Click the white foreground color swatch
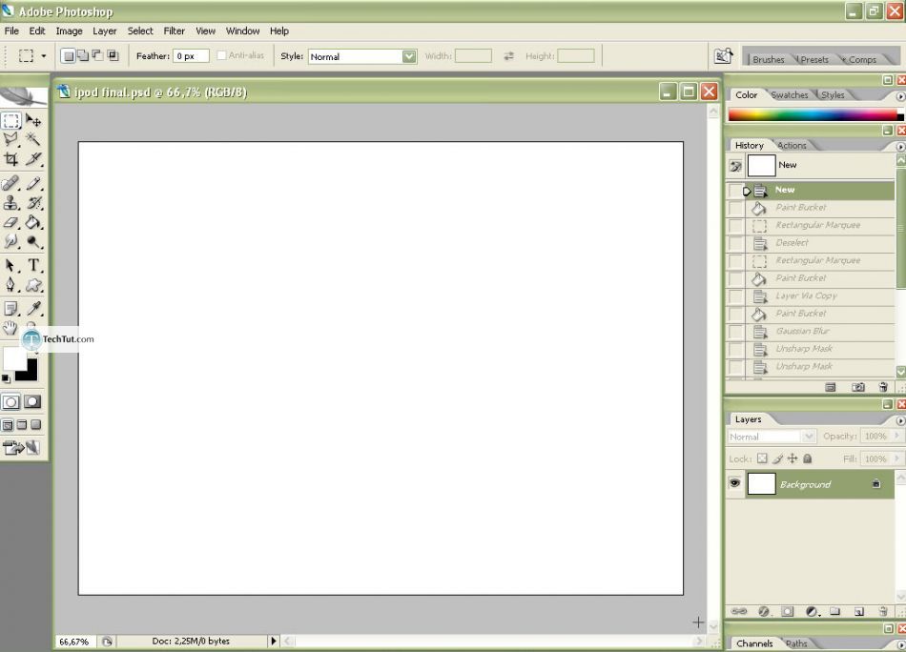 (x=14, y=358)
